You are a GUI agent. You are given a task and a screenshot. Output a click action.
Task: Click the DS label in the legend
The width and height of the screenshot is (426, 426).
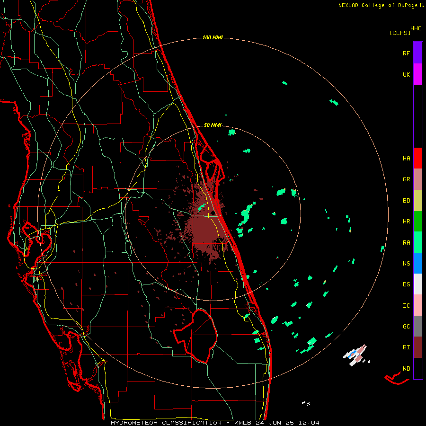406,284
